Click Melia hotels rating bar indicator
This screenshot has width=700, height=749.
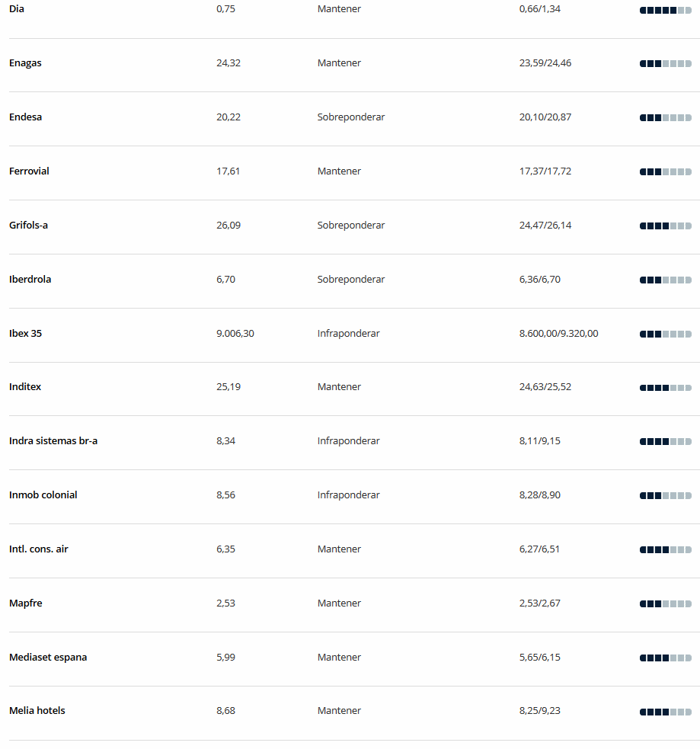pos(666,712)
